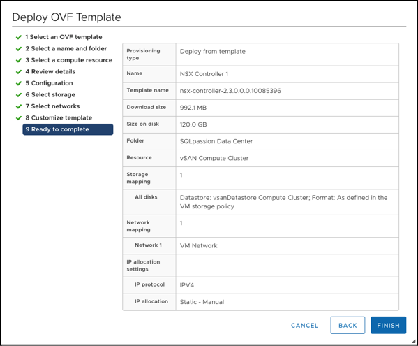Click the Deploy OVF Template title

[67, 17]
